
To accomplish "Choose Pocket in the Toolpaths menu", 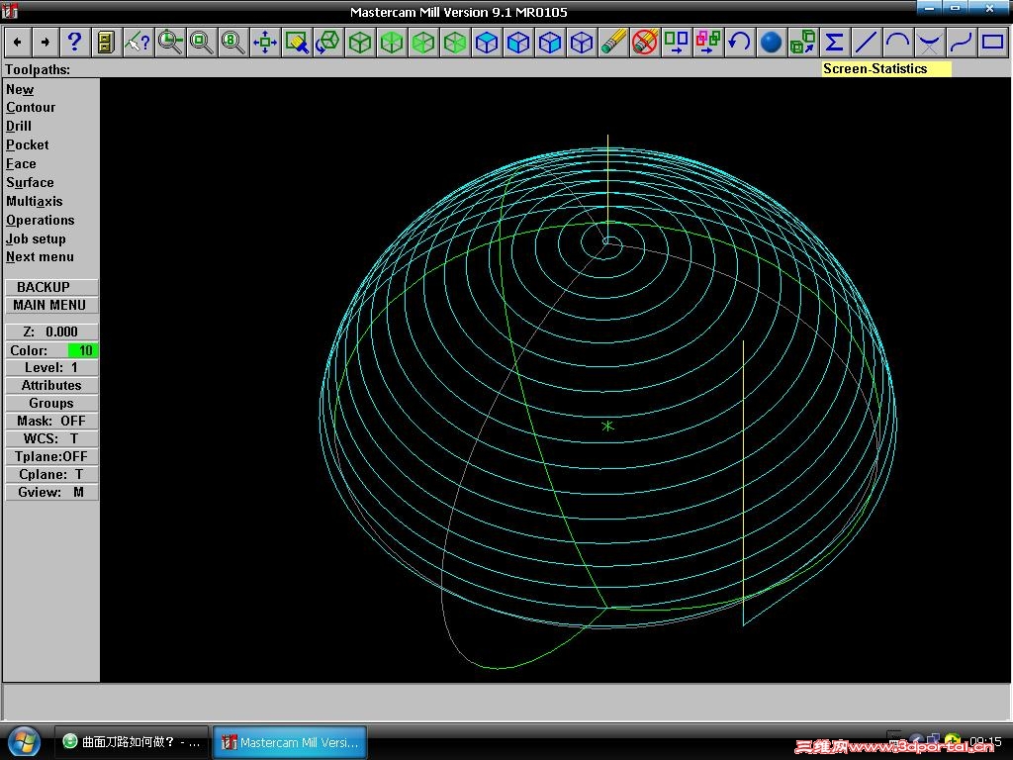I will point(27,144).
